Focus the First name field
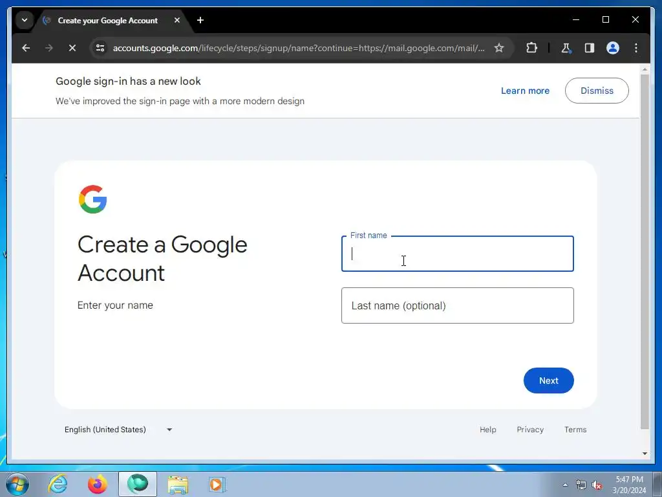This screenshot has width=662, height=497. point(457,254)
